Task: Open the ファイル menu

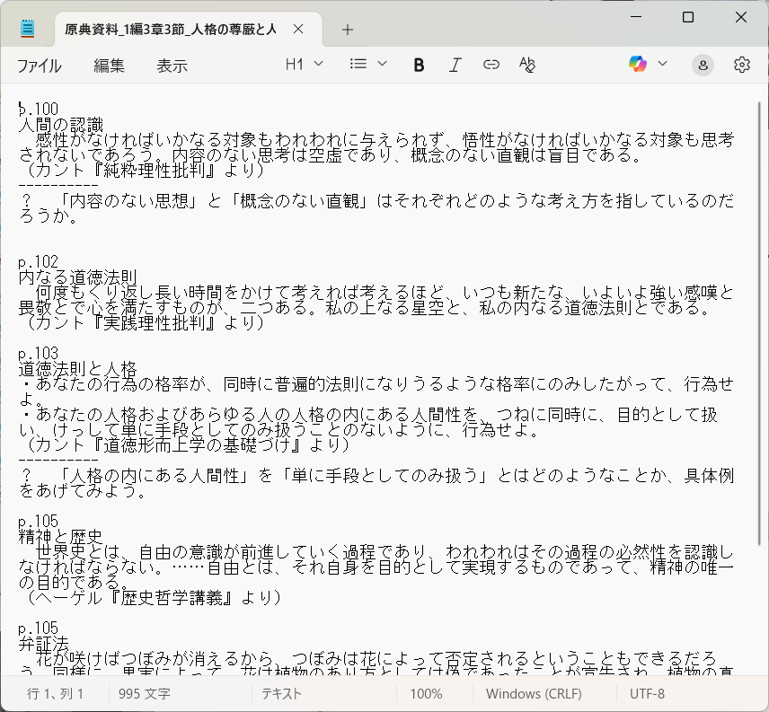Action: 40,66
